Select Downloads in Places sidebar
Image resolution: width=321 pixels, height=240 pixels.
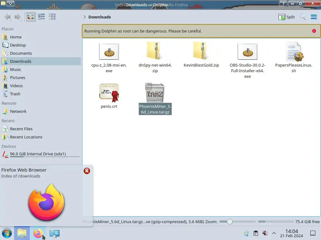coord(41,62)
